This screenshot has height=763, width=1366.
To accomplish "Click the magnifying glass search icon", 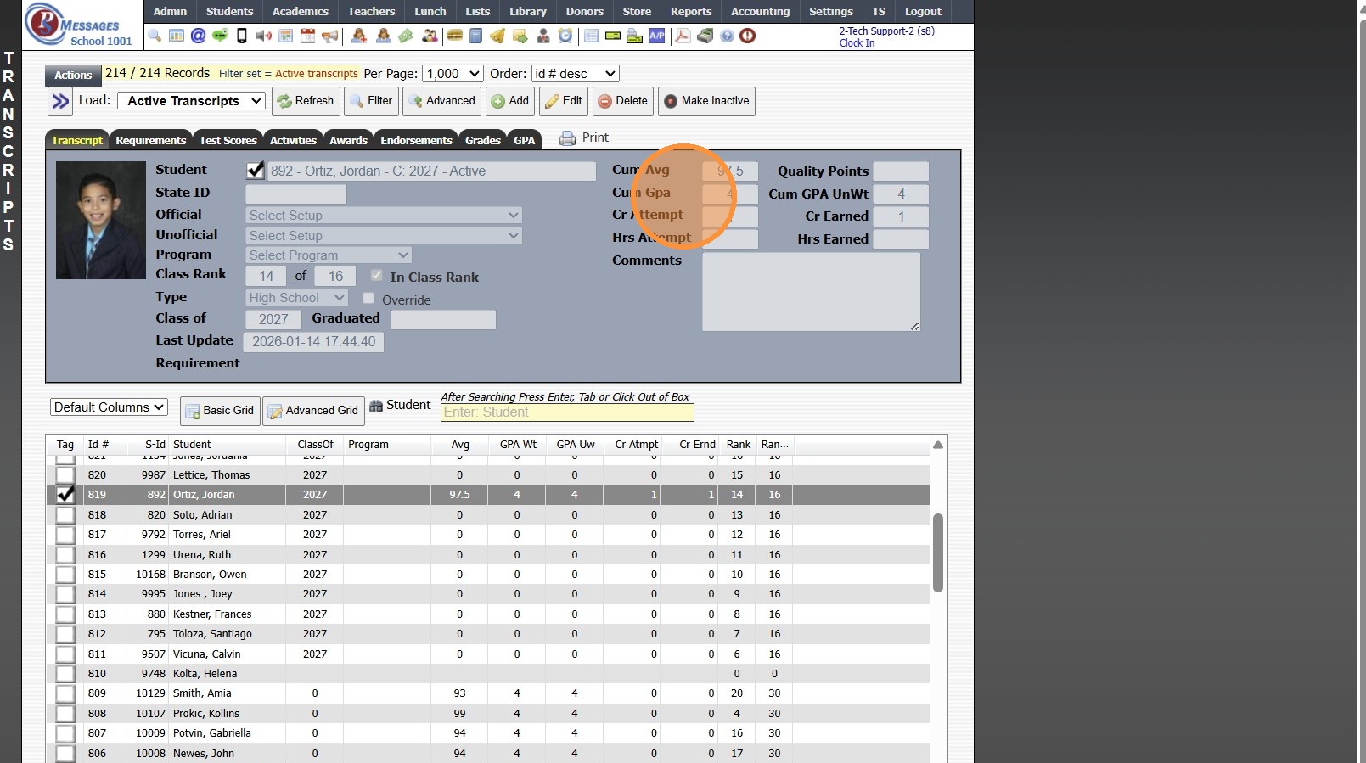I will point(155,36).
